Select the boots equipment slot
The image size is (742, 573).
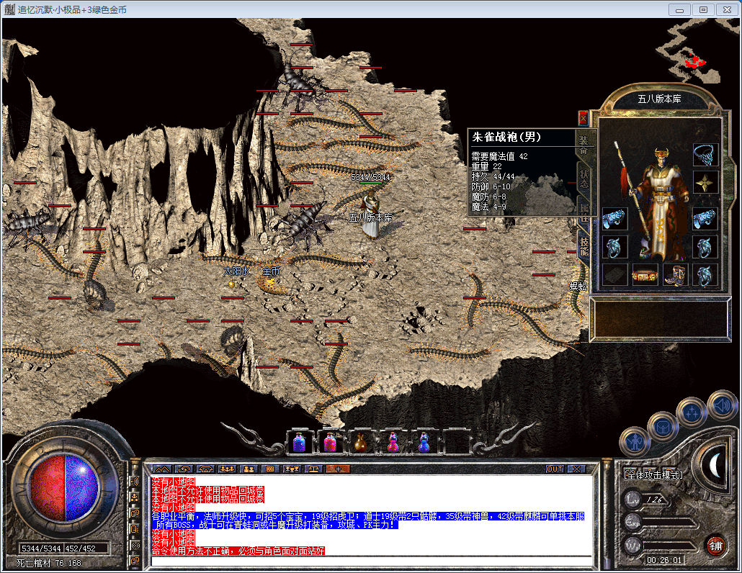point(675,275)
